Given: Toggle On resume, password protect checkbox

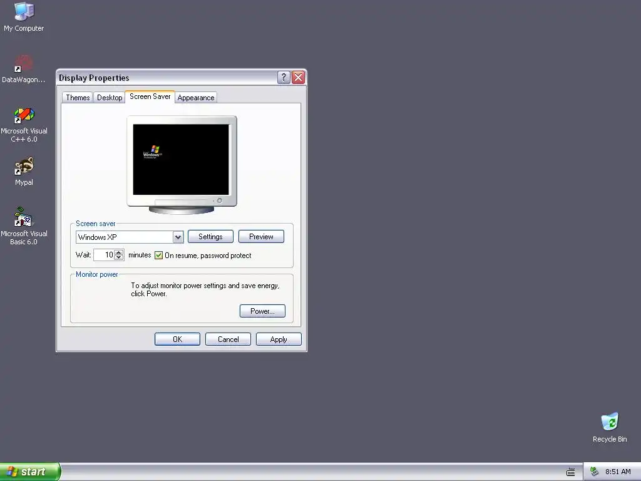Looking at the screenshot, I should [x=158, y=256].
